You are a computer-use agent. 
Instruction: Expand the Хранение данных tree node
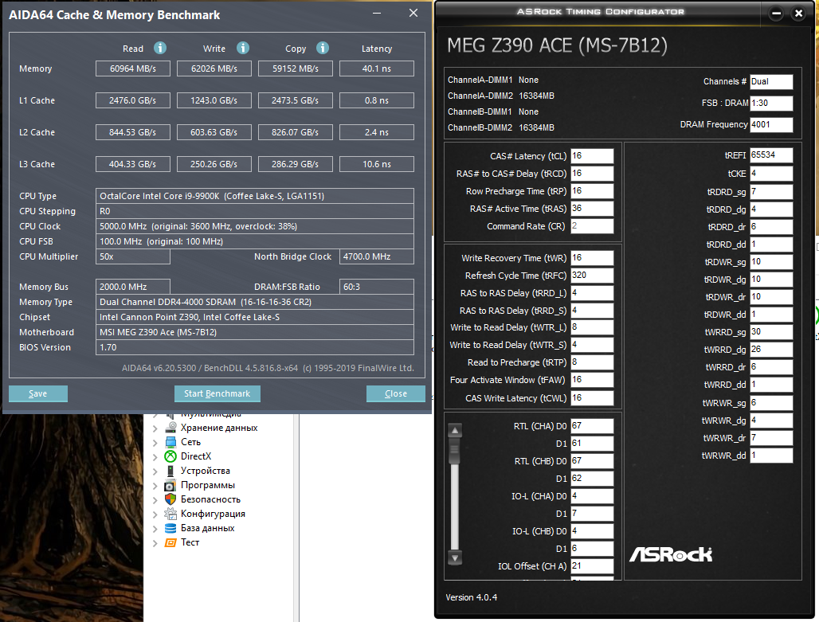(155, 428)
